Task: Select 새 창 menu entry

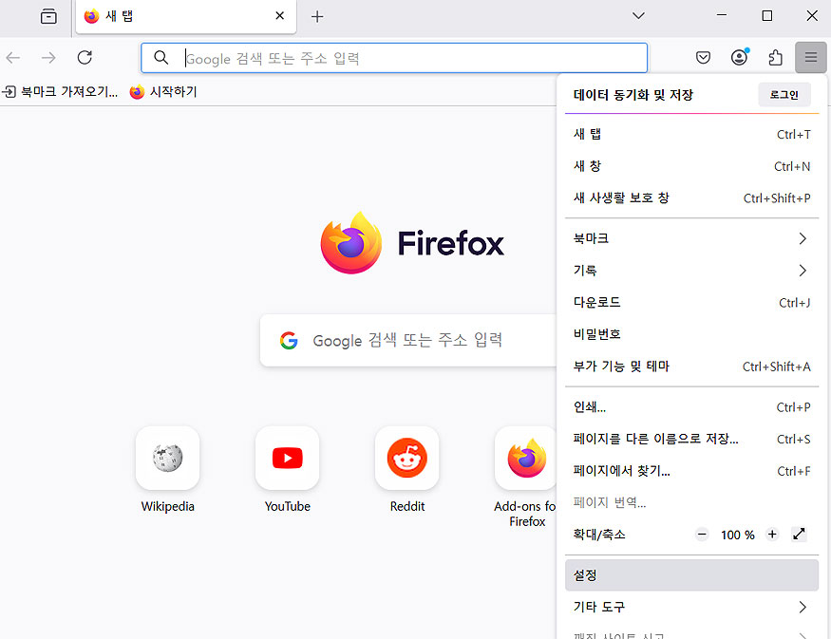Action: (691, 166)
